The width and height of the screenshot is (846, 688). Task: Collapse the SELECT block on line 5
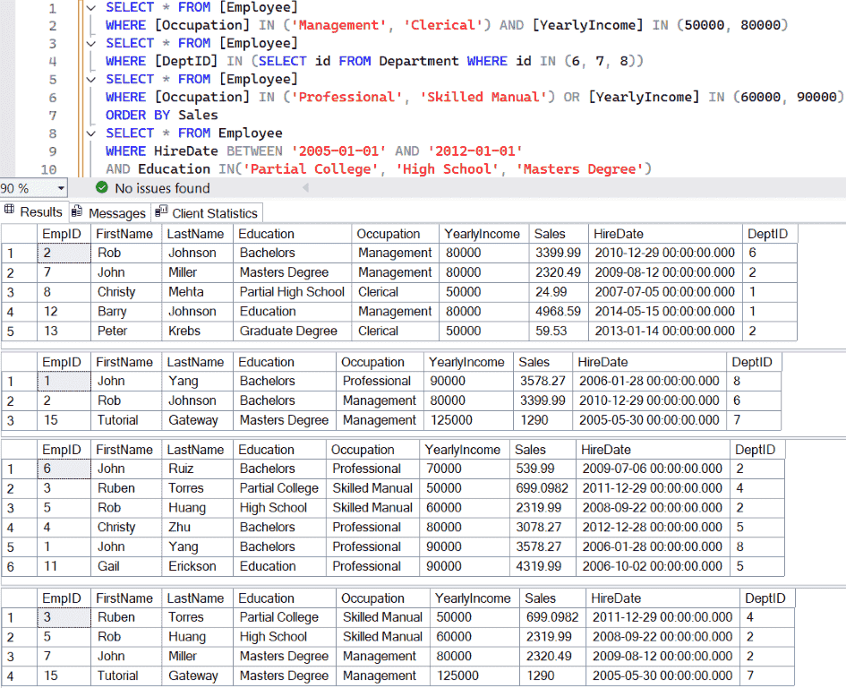tap(89, 79)
